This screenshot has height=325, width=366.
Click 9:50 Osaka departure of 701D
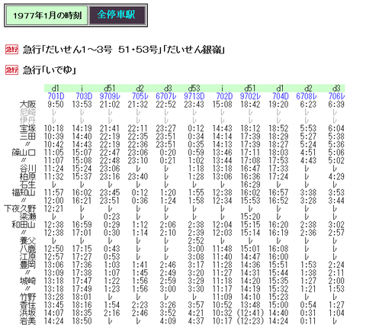tap(56, 105)
